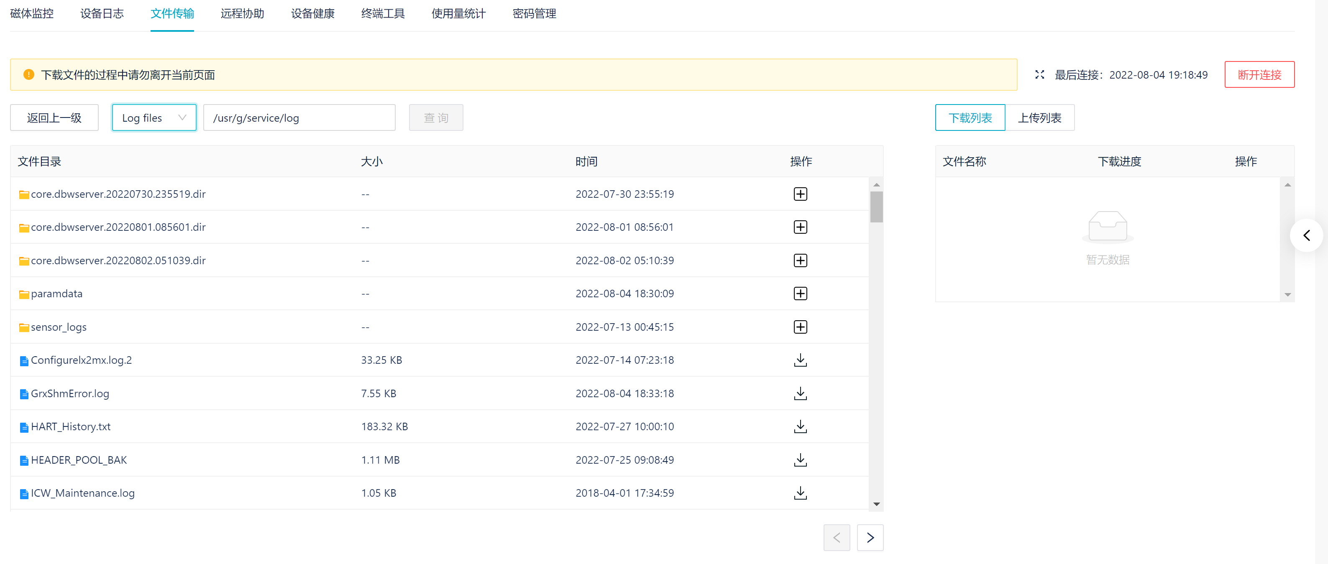Select the 上传列表 toggle button
Screen dimensions: 1328x564
1039,117
